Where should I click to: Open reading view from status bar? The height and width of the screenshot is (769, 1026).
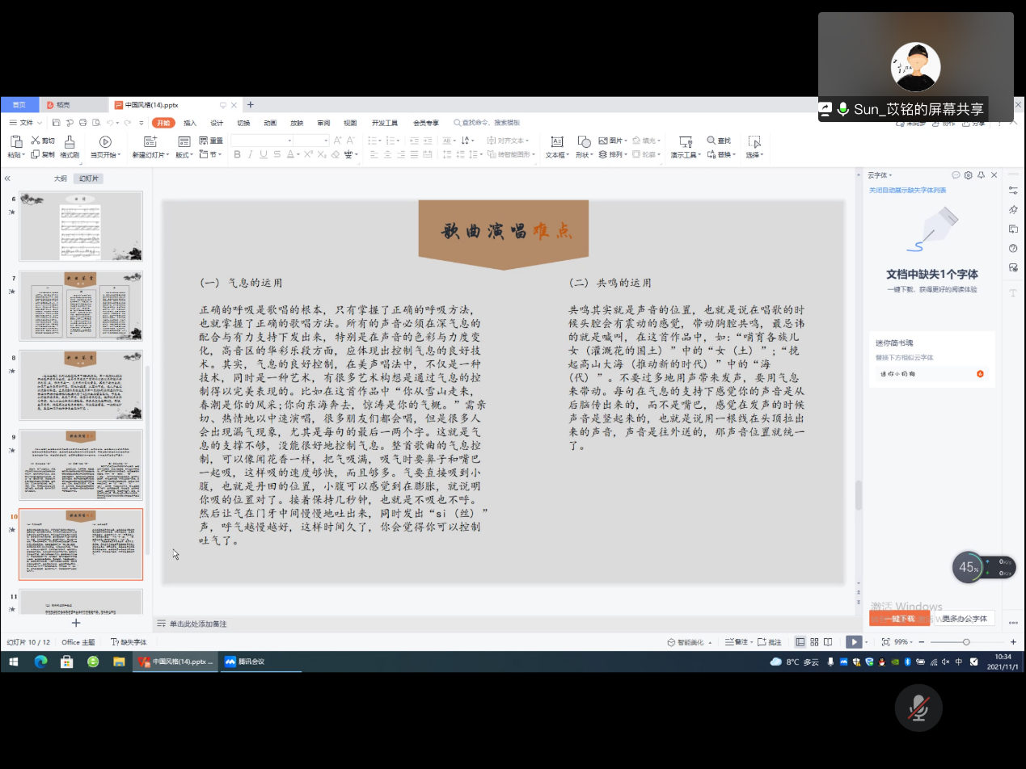828,642
